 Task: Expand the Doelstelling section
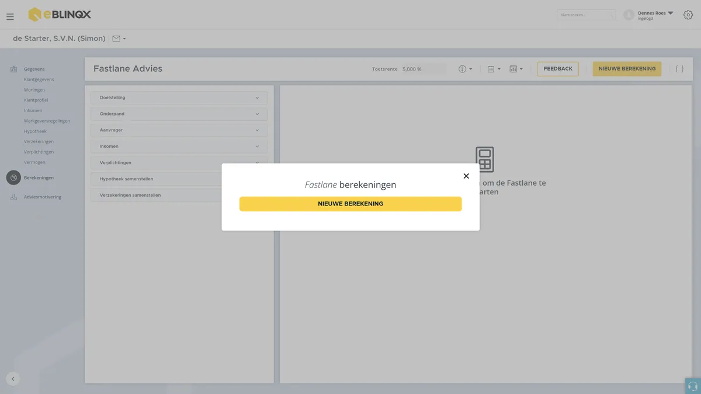click(x=179, y=97)
